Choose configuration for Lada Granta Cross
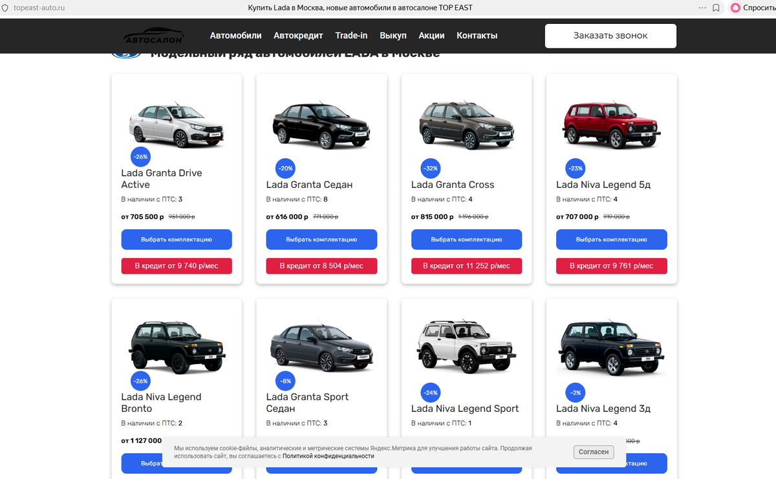 466,239
